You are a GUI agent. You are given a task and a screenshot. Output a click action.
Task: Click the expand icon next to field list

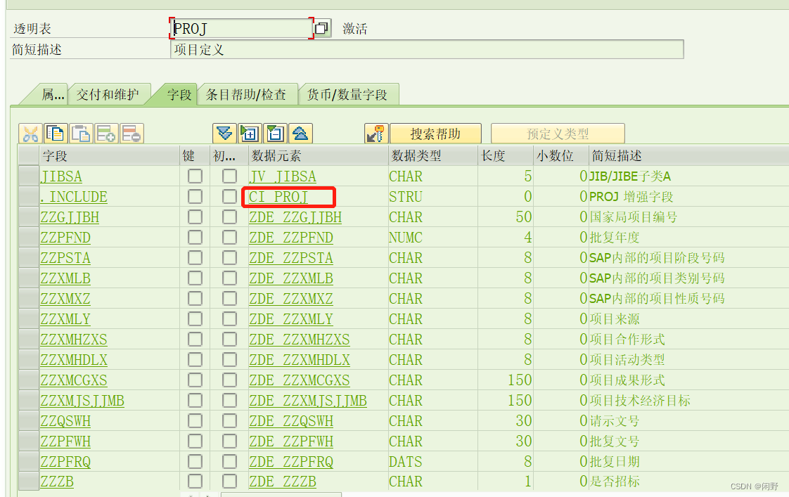[250, 133]
